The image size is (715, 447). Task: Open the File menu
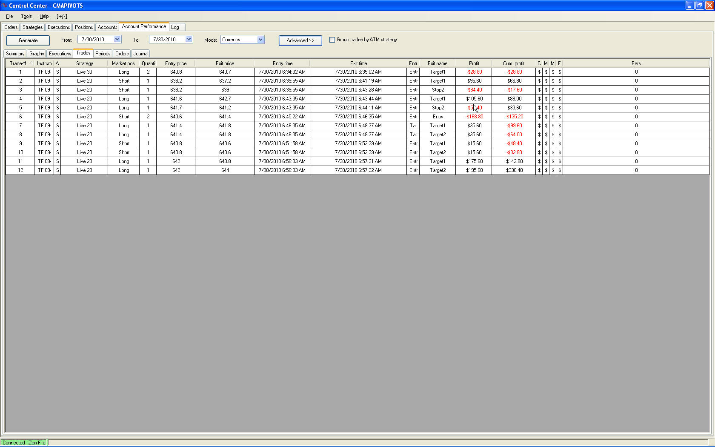tap(9, 16)
